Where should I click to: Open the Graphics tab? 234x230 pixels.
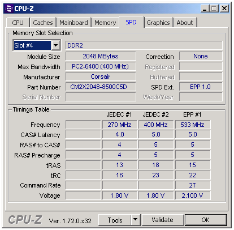158,23
